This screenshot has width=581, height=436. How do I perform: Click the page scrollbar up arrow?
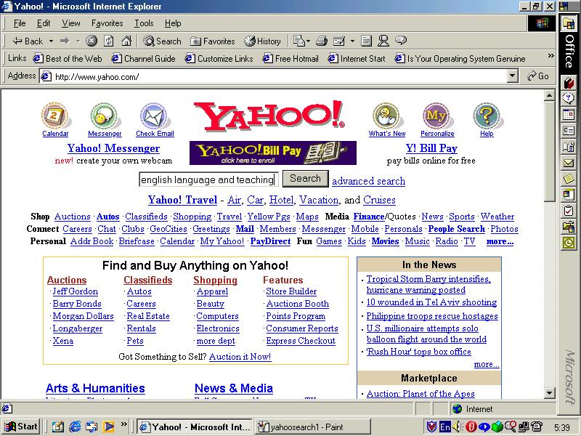click(549, 96)
